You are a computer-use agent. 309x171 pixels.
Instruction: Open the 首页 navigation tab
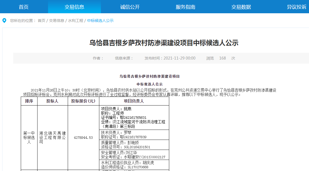24,7
